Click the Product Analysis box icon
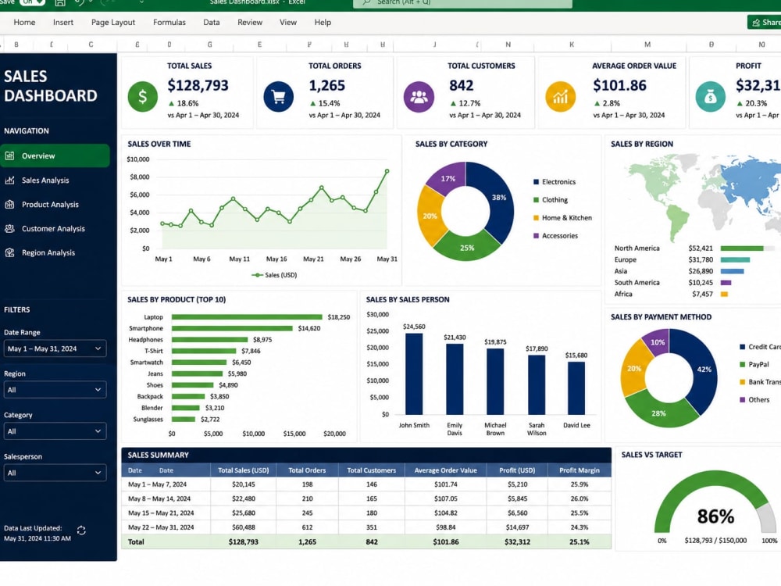The image size is (781, 586). (9, 204)
